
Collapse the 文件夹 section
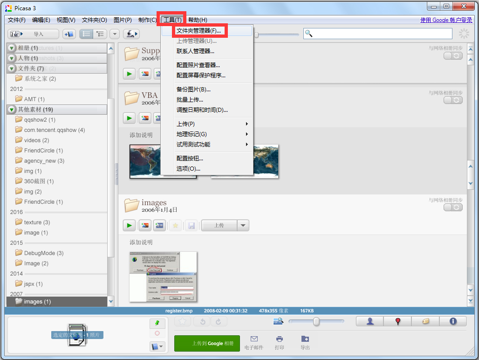pyautogui.click(x=12, y=69)
